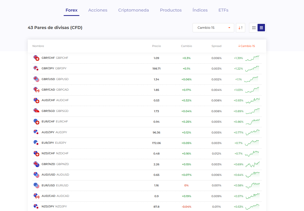Click the NZD/CHF flag pair icon
304x211 pixels.
tap(36, 154)
